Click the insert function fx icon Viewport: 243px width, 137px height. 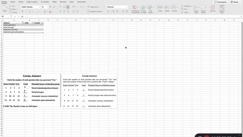22,16
